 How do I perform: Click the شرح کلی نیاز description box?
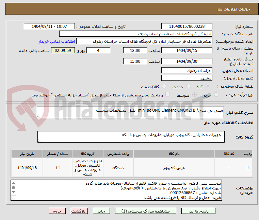[x=130, y=112]
